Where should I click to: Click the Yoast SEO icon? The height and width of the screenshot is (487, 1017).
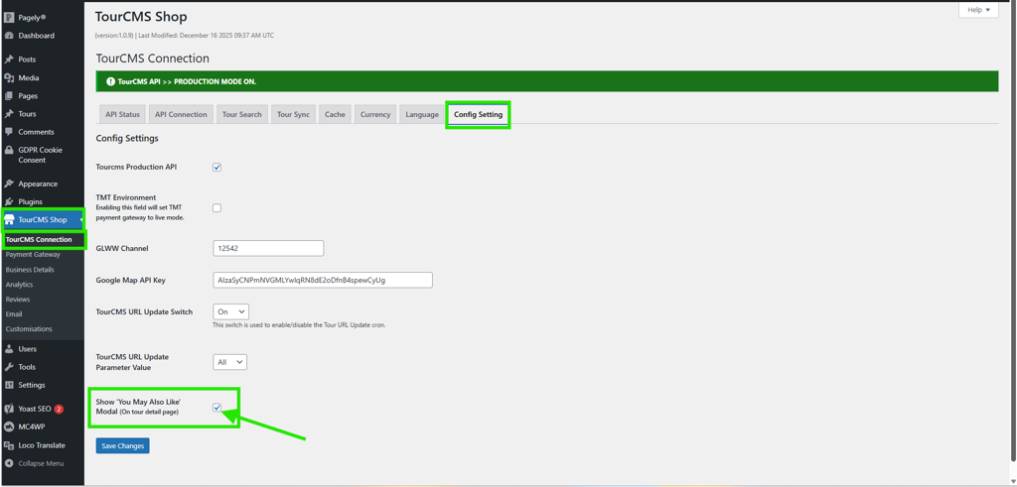(9, 410)
